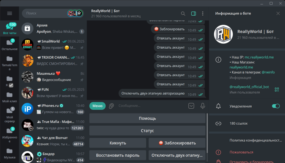Select the All chats folder

tap(10, 29)
